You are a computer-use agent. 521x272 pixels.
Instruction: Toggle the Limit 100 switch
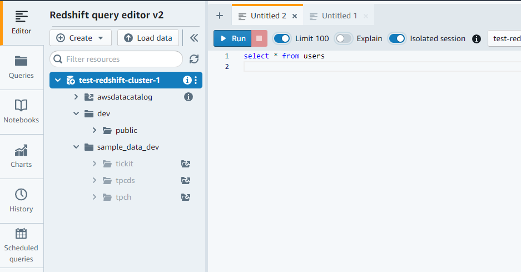tap(282, 38)
